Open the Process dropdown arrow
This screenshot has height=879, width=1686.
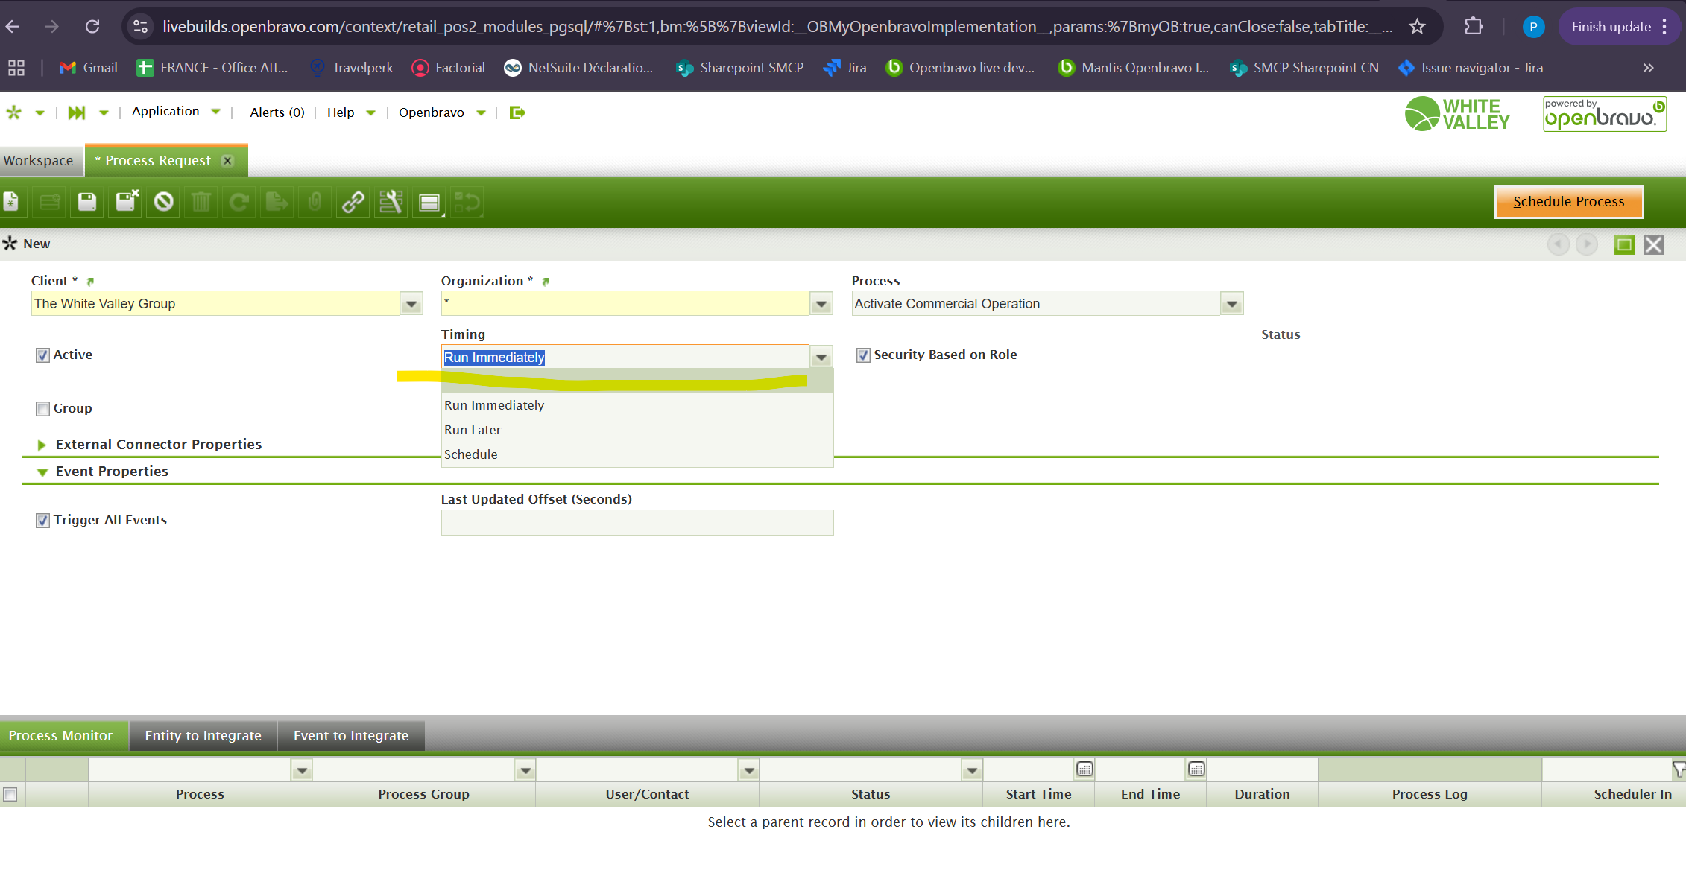[1231, 304]
